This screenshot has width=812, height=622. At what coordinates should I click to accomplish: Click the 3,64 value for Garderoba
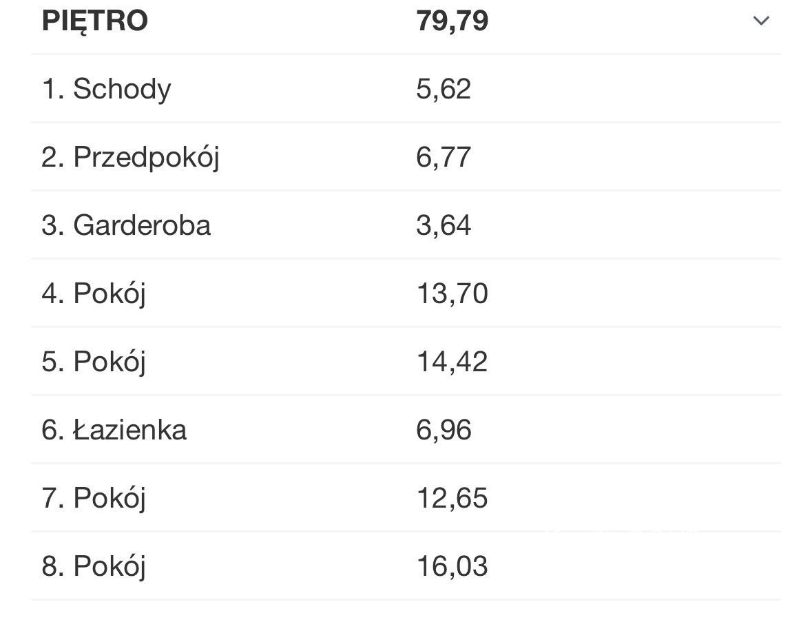pyautogui.click(x=444, y=226)
